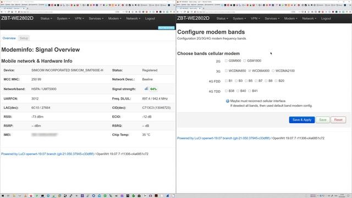Click the blue info icon beside reconnect note
Image resolution: width=352 pixels, height=198 pixels.
[x=227, y=101]
